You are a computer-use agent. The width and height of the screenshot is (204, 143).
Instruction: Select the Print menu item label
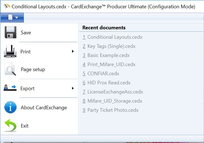point(25,52)
